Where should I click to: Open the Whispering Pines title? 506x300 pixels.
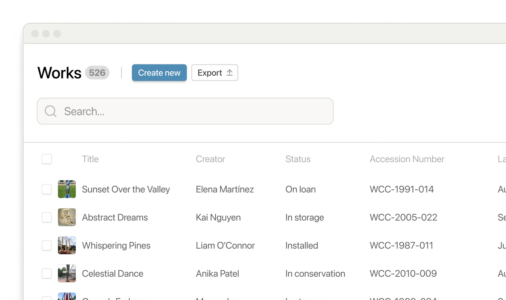click(116, 245)
